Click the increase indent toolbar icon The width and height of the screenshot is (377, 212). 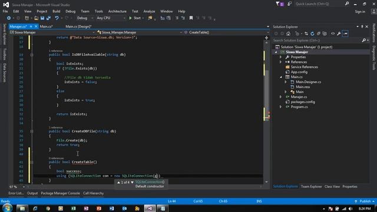pos(183,18)
